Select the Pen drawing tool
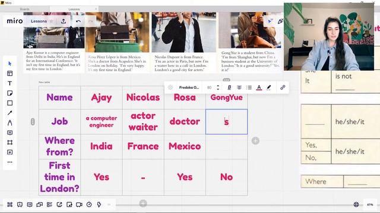Image resolution: width=380 pixels, height=213 pixels. [9, 122]
